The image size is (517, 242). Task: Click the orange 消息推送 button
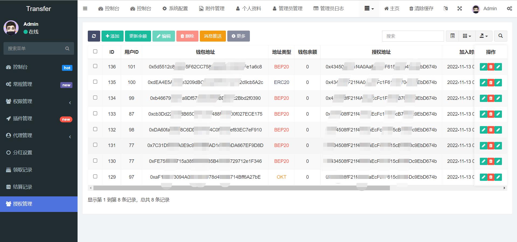(x=213, y=36)
